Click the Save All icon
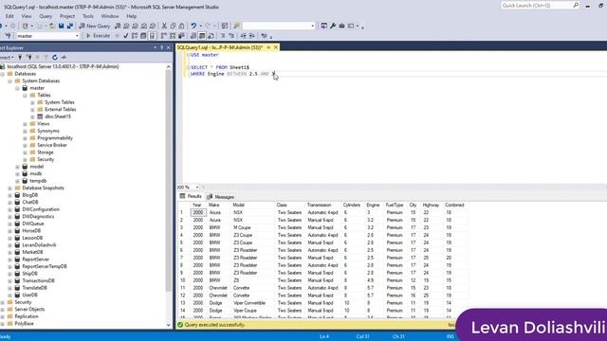Image resolution: width=607 pixels, height=341 pixels. 70,26
